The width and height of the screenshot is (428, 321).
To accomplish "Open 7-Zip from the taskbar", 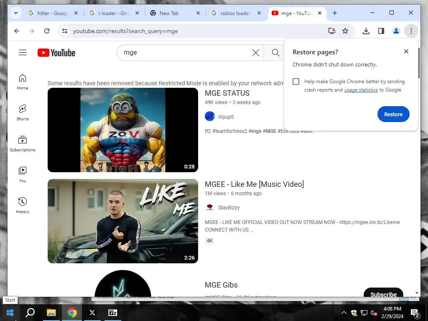I will tap(113, 313).
